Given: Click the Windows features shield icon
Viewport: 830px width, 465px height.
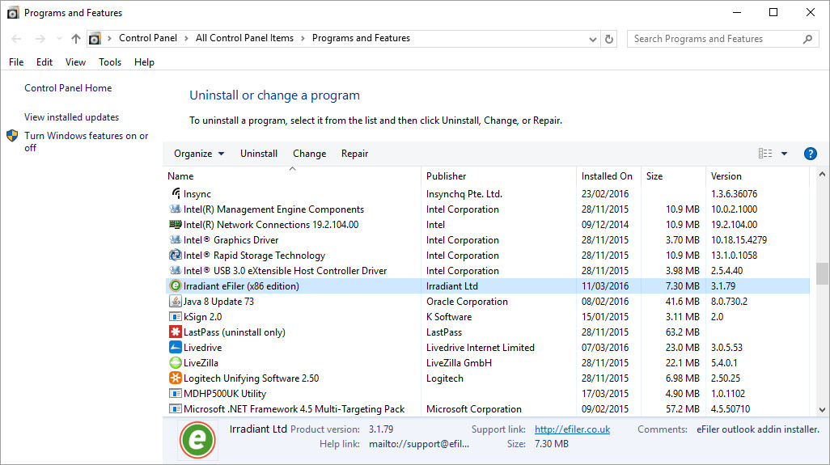Looking at the screenshot, I should click(12, 136).
